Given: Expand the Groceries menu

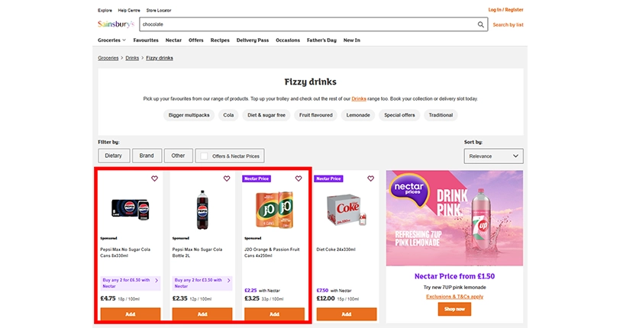Looking at the screenshot, I should coord(111,40).
